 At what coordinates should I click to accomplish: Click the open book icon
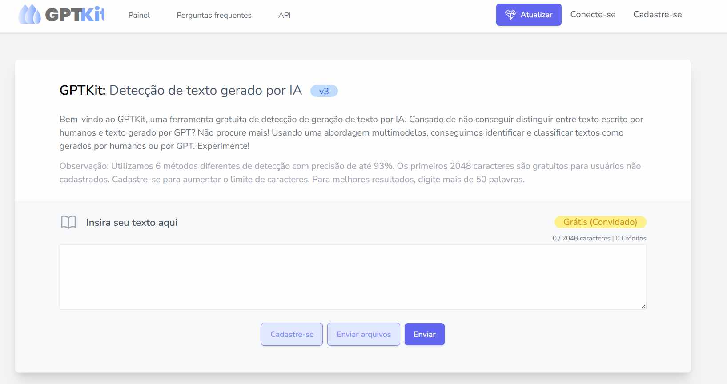pos(68,222)
